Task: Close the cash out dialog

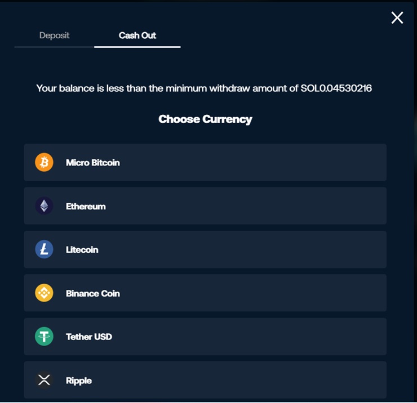Action: [397, 18]
